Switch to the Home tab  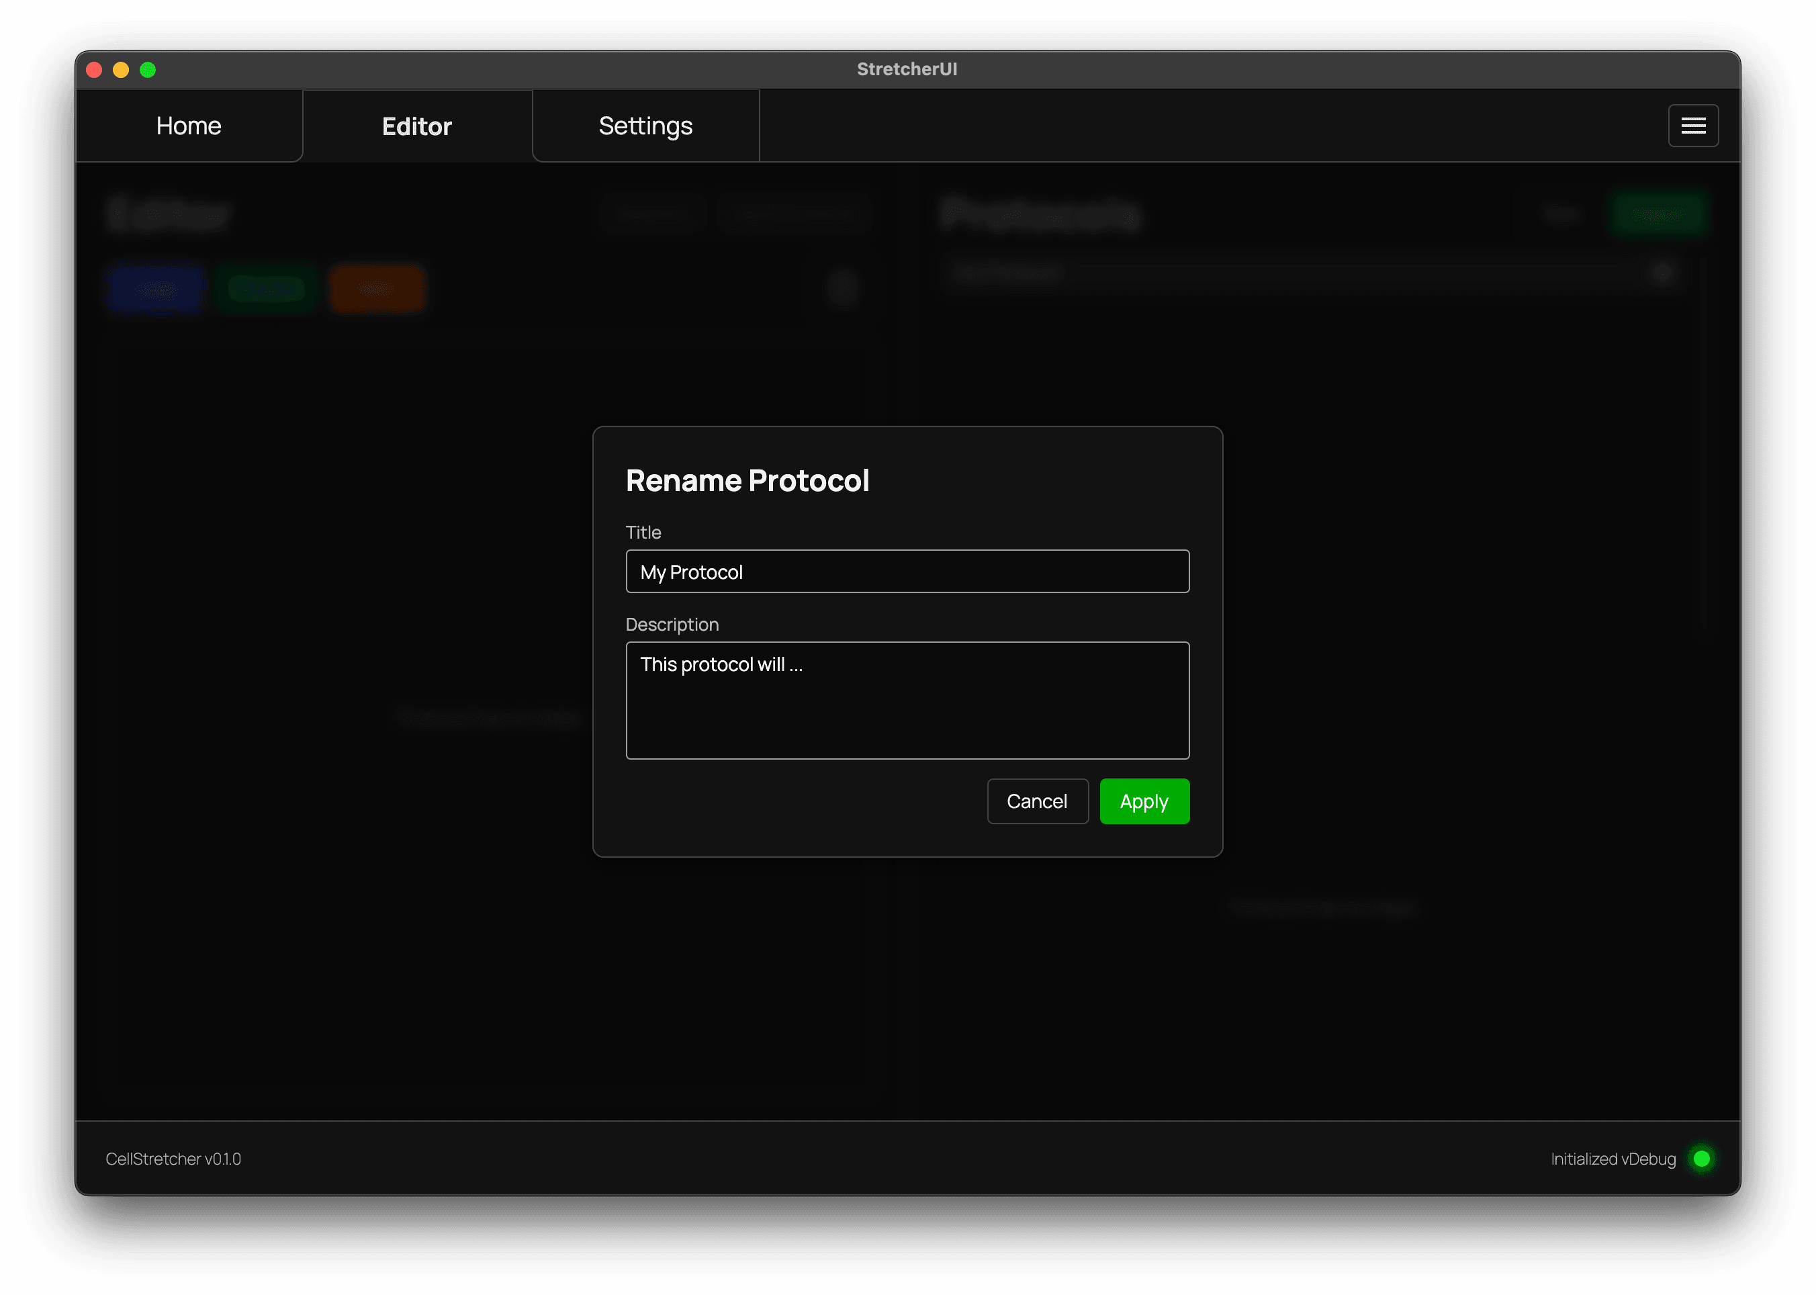tap(189, 126)
